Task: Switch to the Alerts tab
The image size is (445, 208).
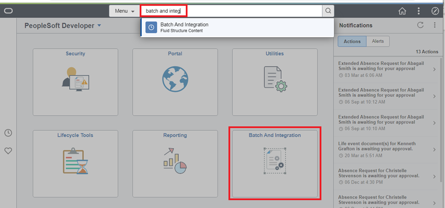Action: [x=378, y=41]
